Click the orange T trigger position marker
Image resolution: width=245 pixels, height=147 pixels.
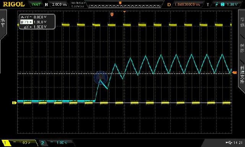(112, 15)
